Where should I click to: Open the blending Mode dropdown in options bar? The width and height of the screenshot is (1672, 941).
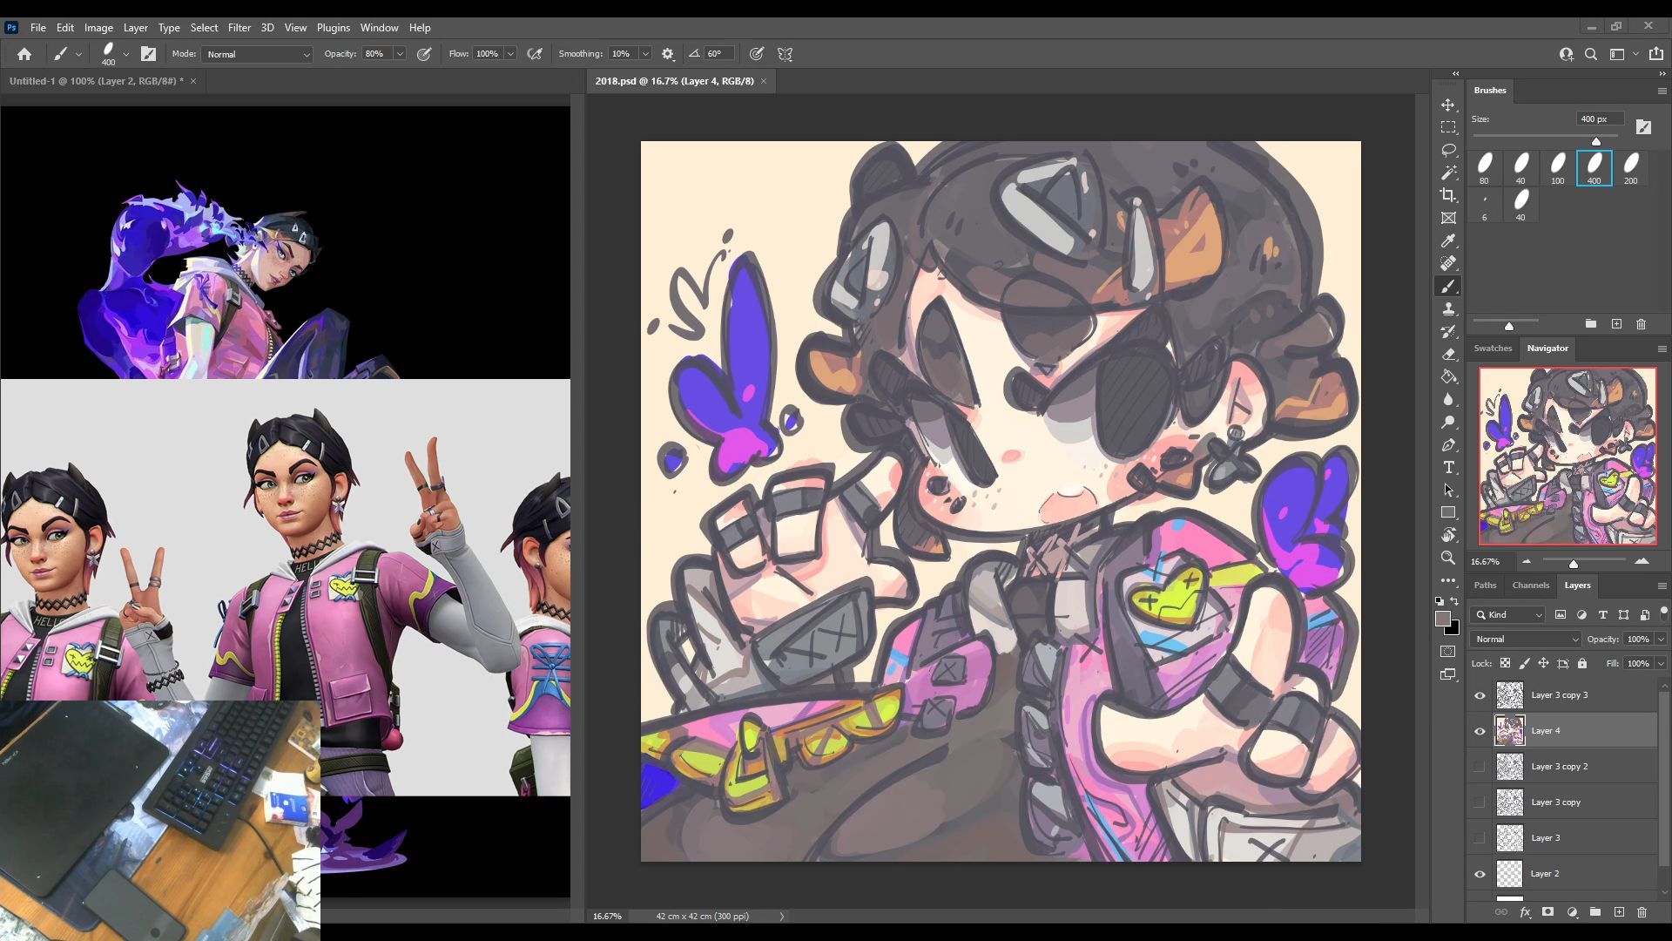[257, 54]
